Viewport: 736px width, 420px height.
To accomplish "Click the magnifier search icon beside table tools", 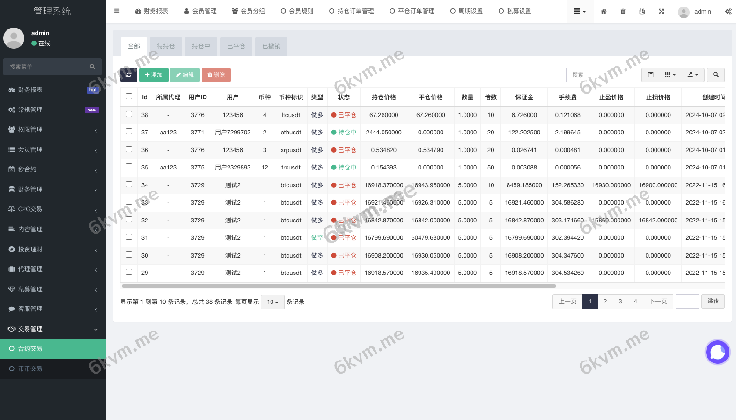I will click(x=715, y=75).
